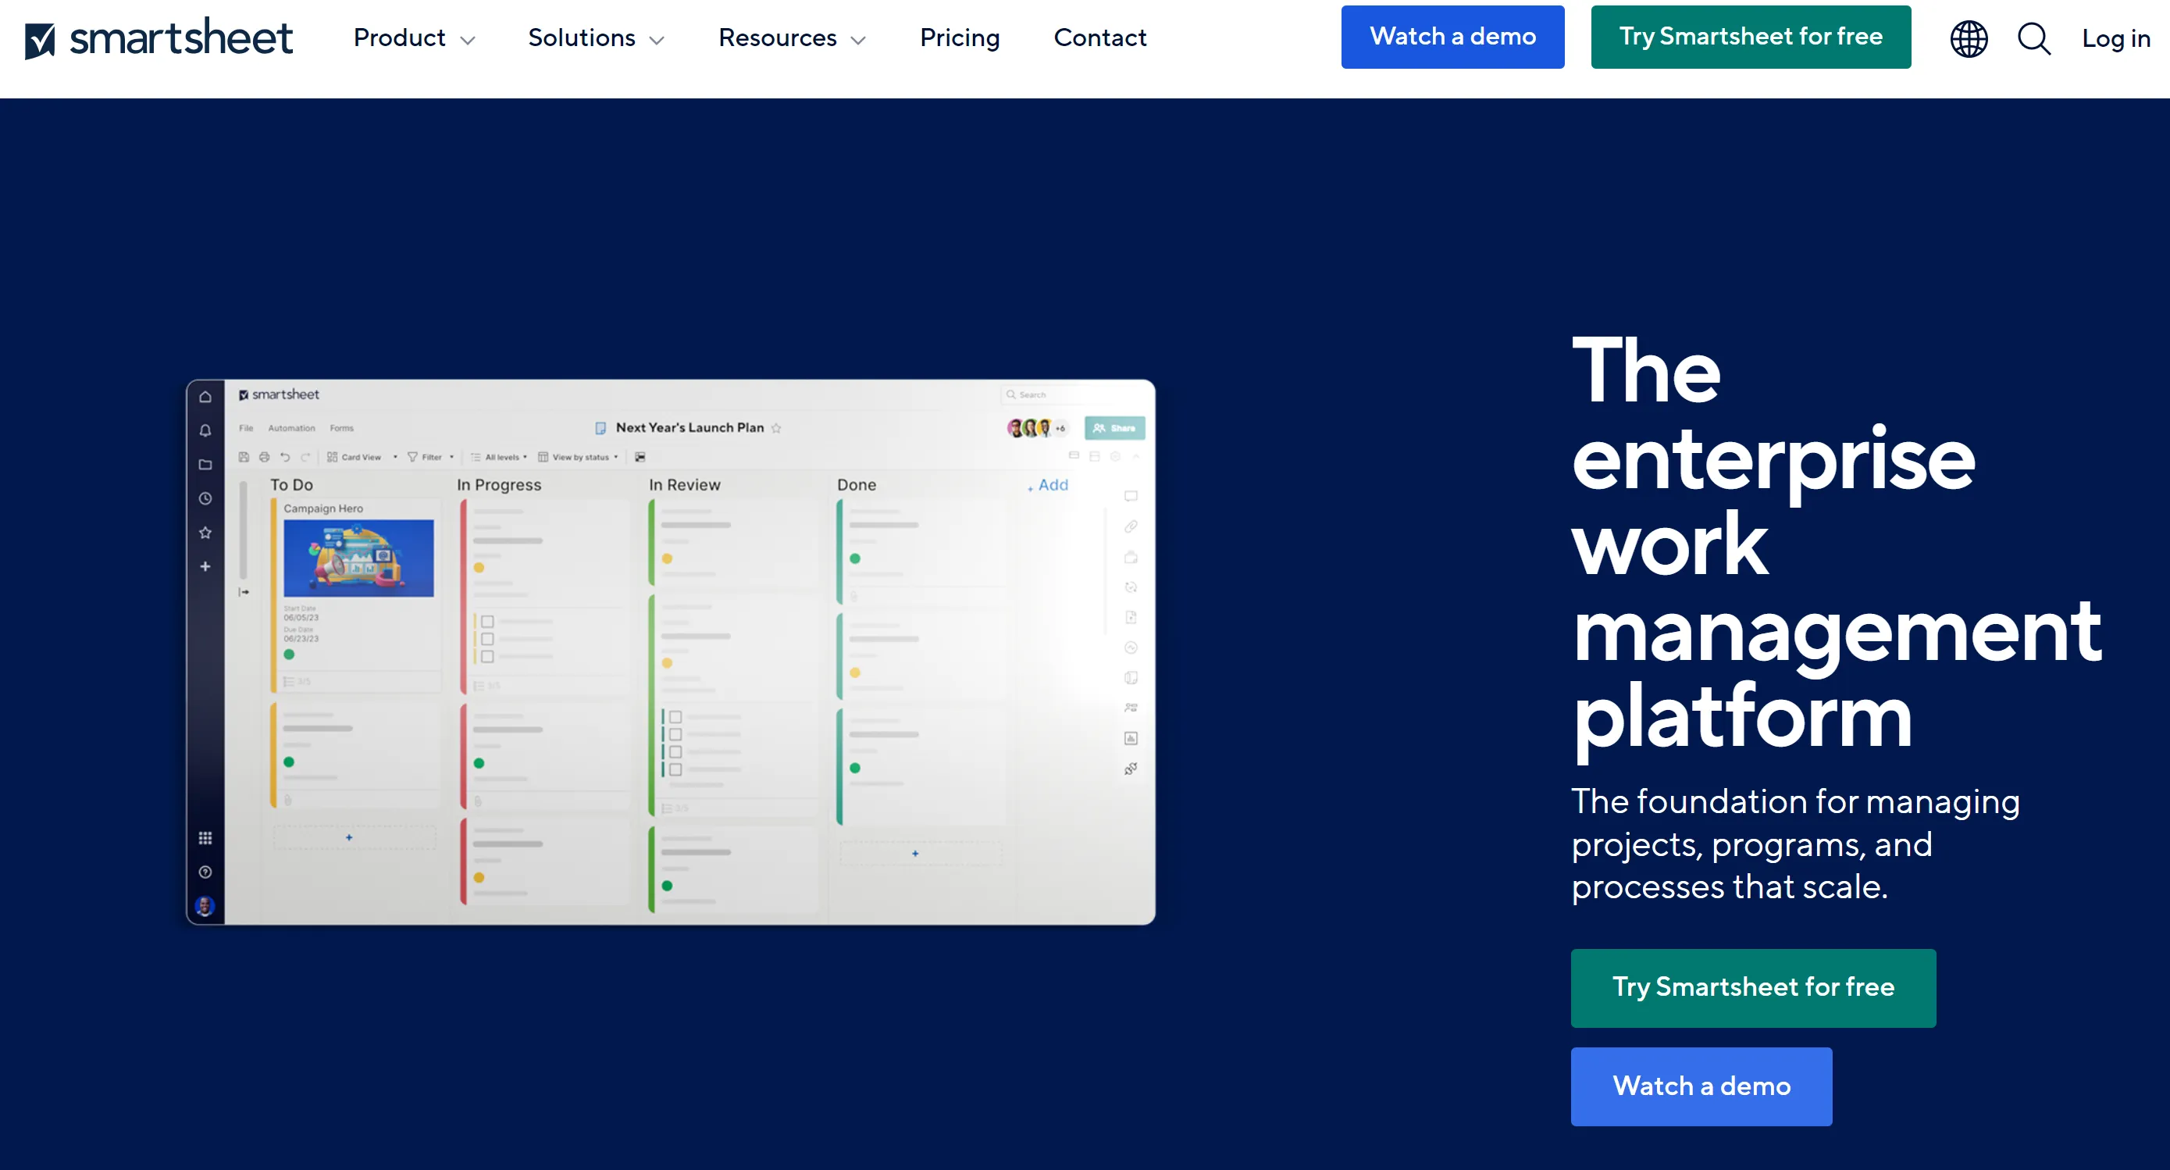The width and height of the screenshot is (2170, 1170).
Task: Open the Activity Log icon in right rail
Action: pos(1131,647)
